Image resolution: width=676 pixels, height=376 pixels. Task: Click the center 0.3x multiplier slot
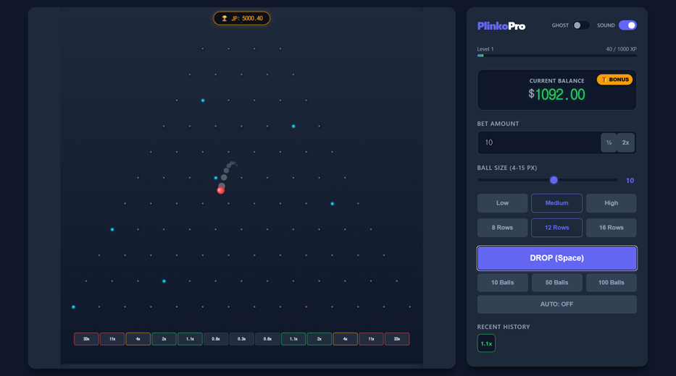(242, 339)
